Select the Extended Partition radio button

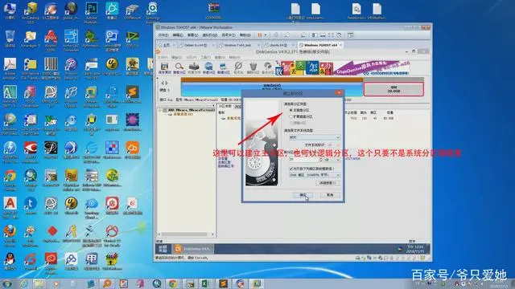pos(290,116)
